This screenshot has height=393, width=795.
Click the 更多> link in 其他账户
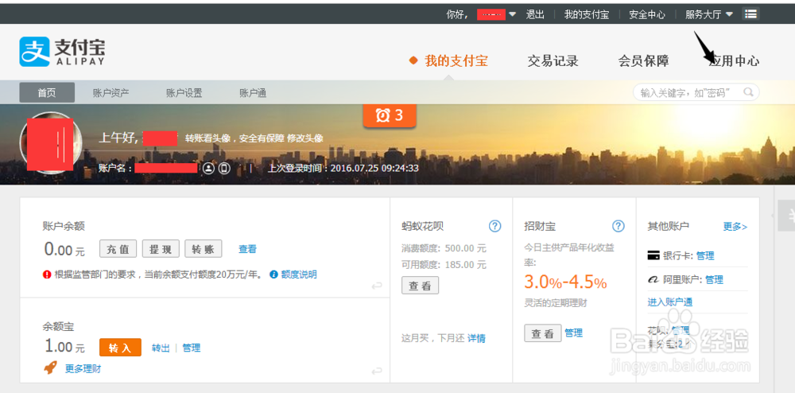(735, 226)
